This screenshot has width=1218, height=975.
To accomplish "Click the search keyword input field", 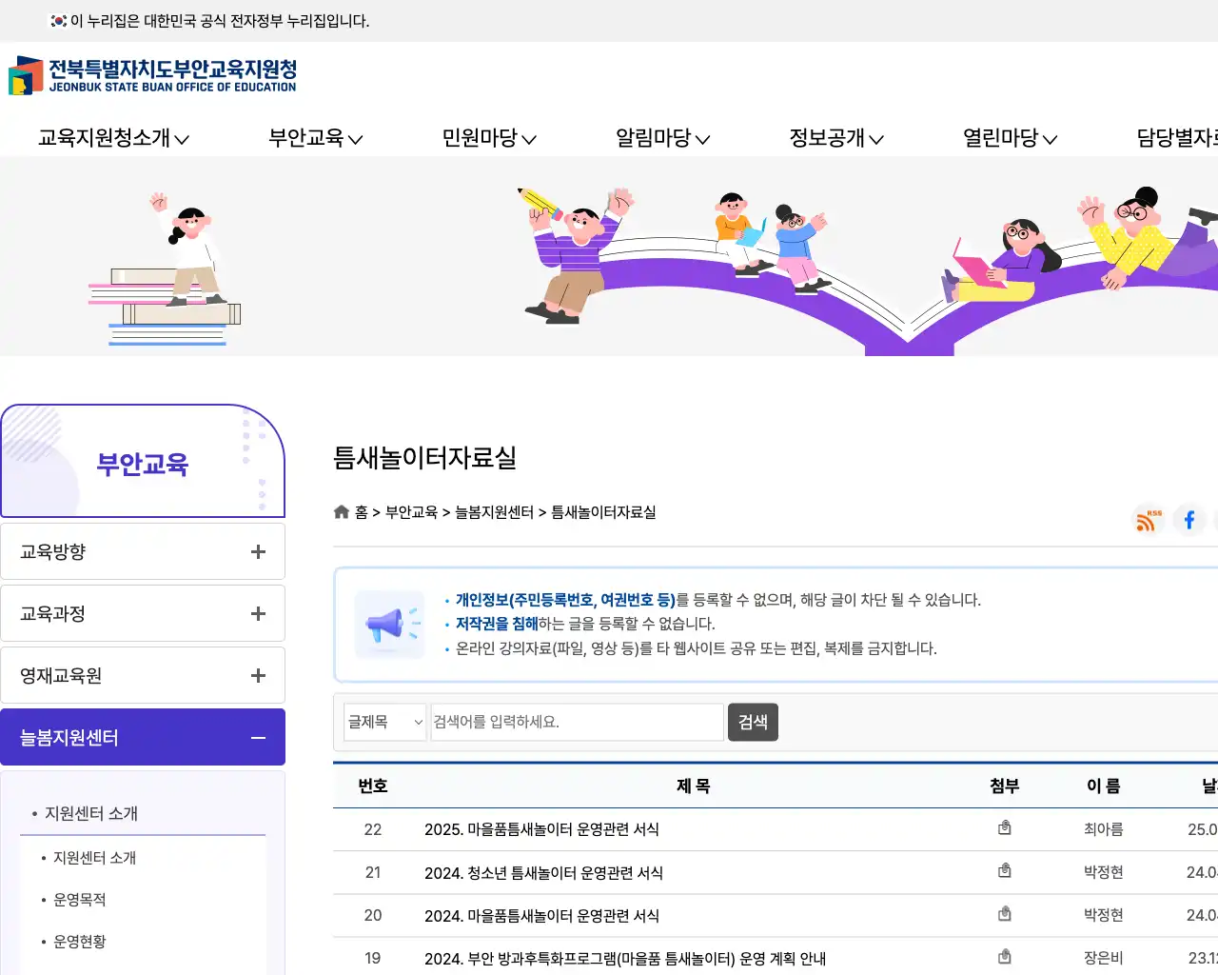I will pyautogui.click(x=578, y=722).
